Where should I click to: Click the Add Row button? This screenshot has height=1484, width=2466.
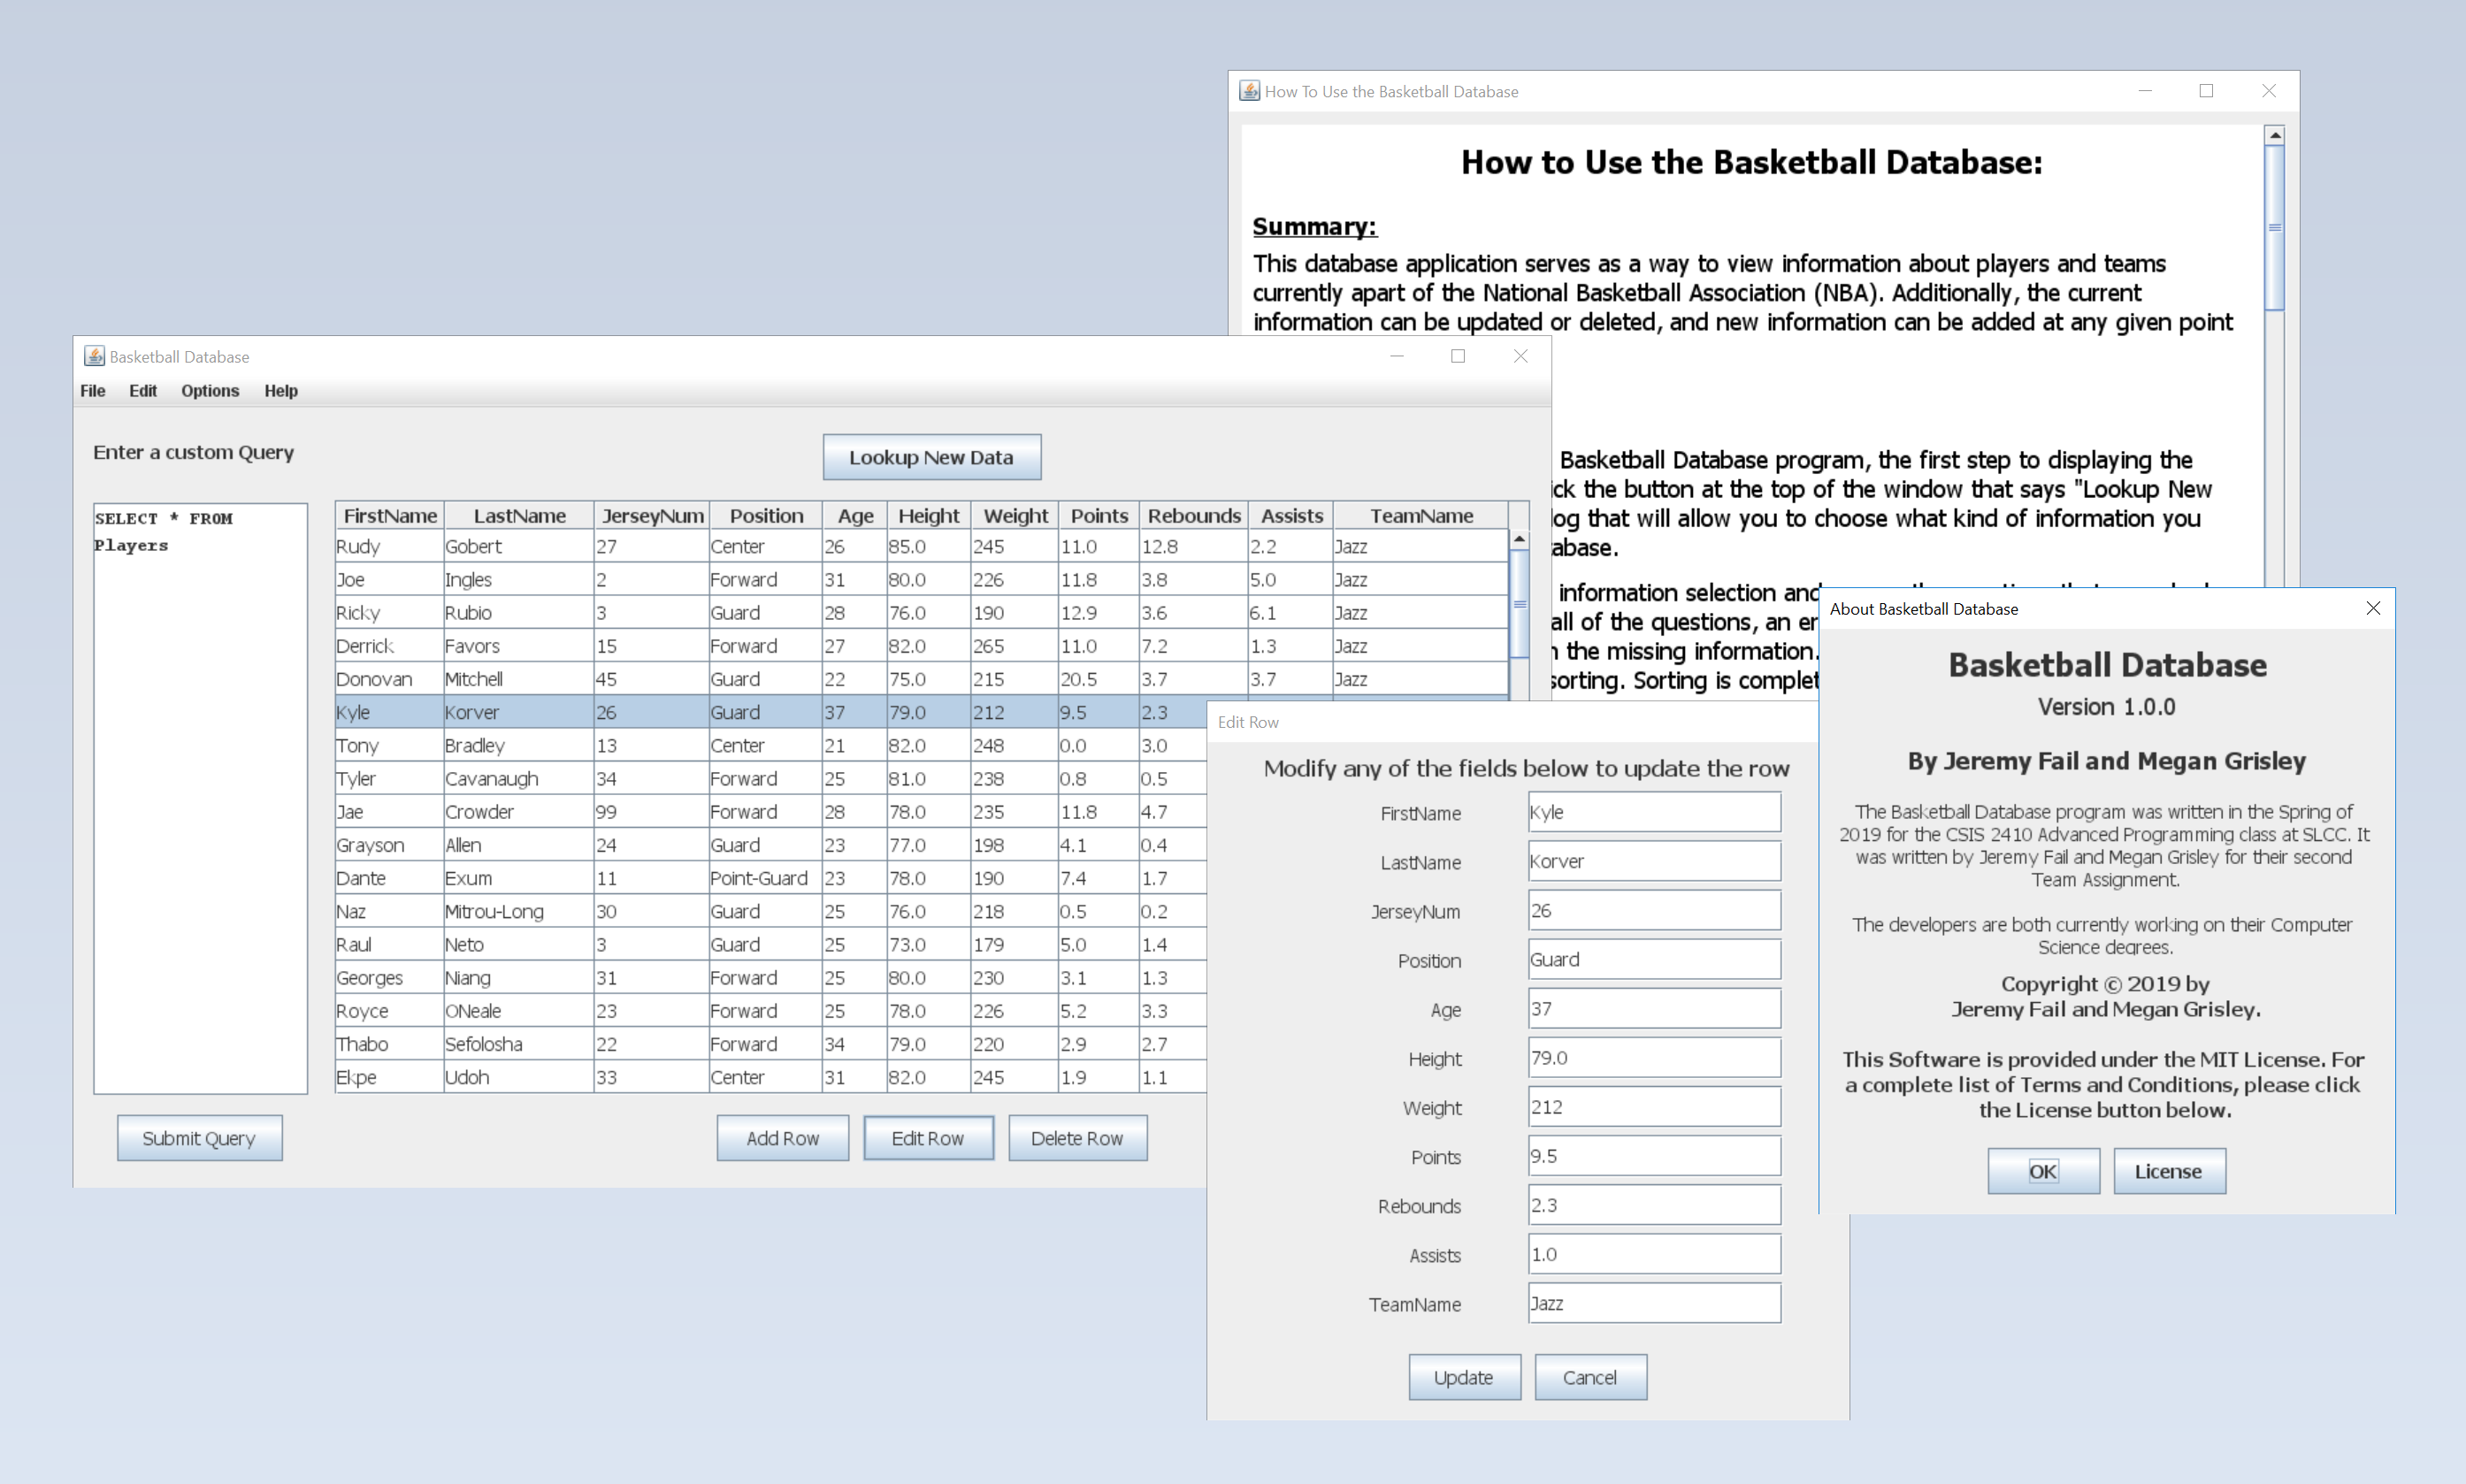(x=782, y=1138)
